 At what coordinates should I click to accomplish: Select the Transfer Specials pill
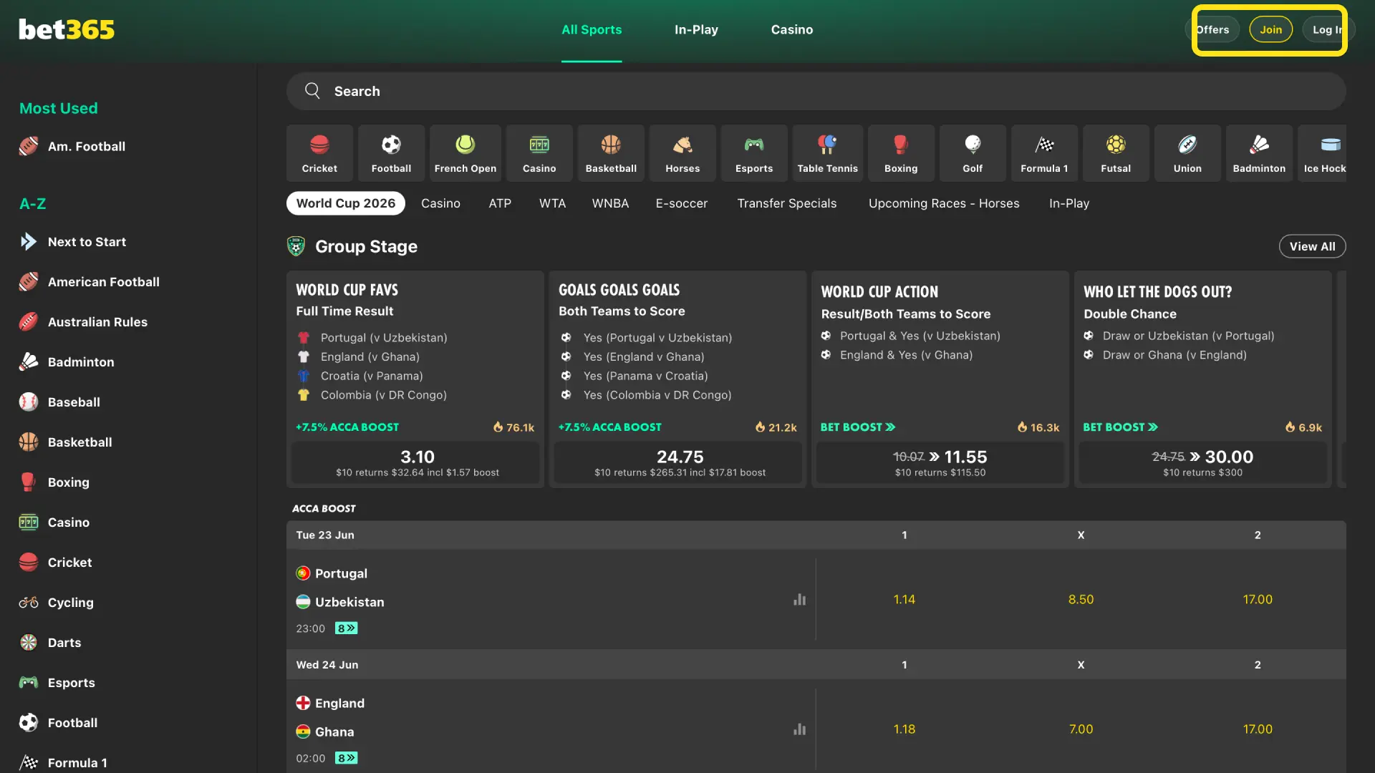click(x=787, y=203)
